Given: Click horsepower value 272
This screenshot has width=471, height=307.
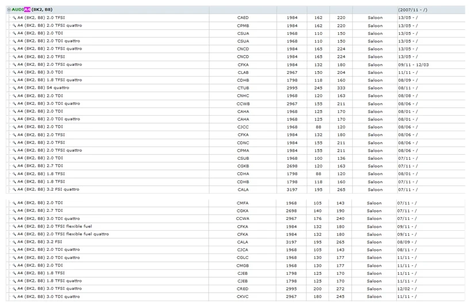Looking at the screenshot, I should coord(341,289).
